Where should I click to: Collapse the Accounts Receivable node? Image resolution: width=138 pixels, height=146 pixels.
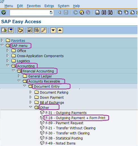19,81
